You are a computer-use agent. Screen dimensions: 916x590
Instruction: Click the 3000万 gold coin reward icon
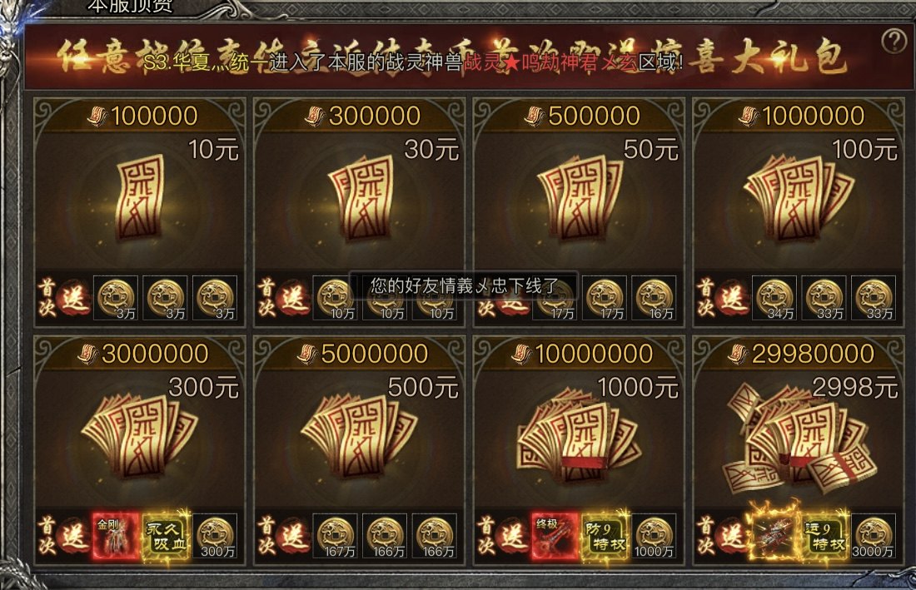click(874, 536)
